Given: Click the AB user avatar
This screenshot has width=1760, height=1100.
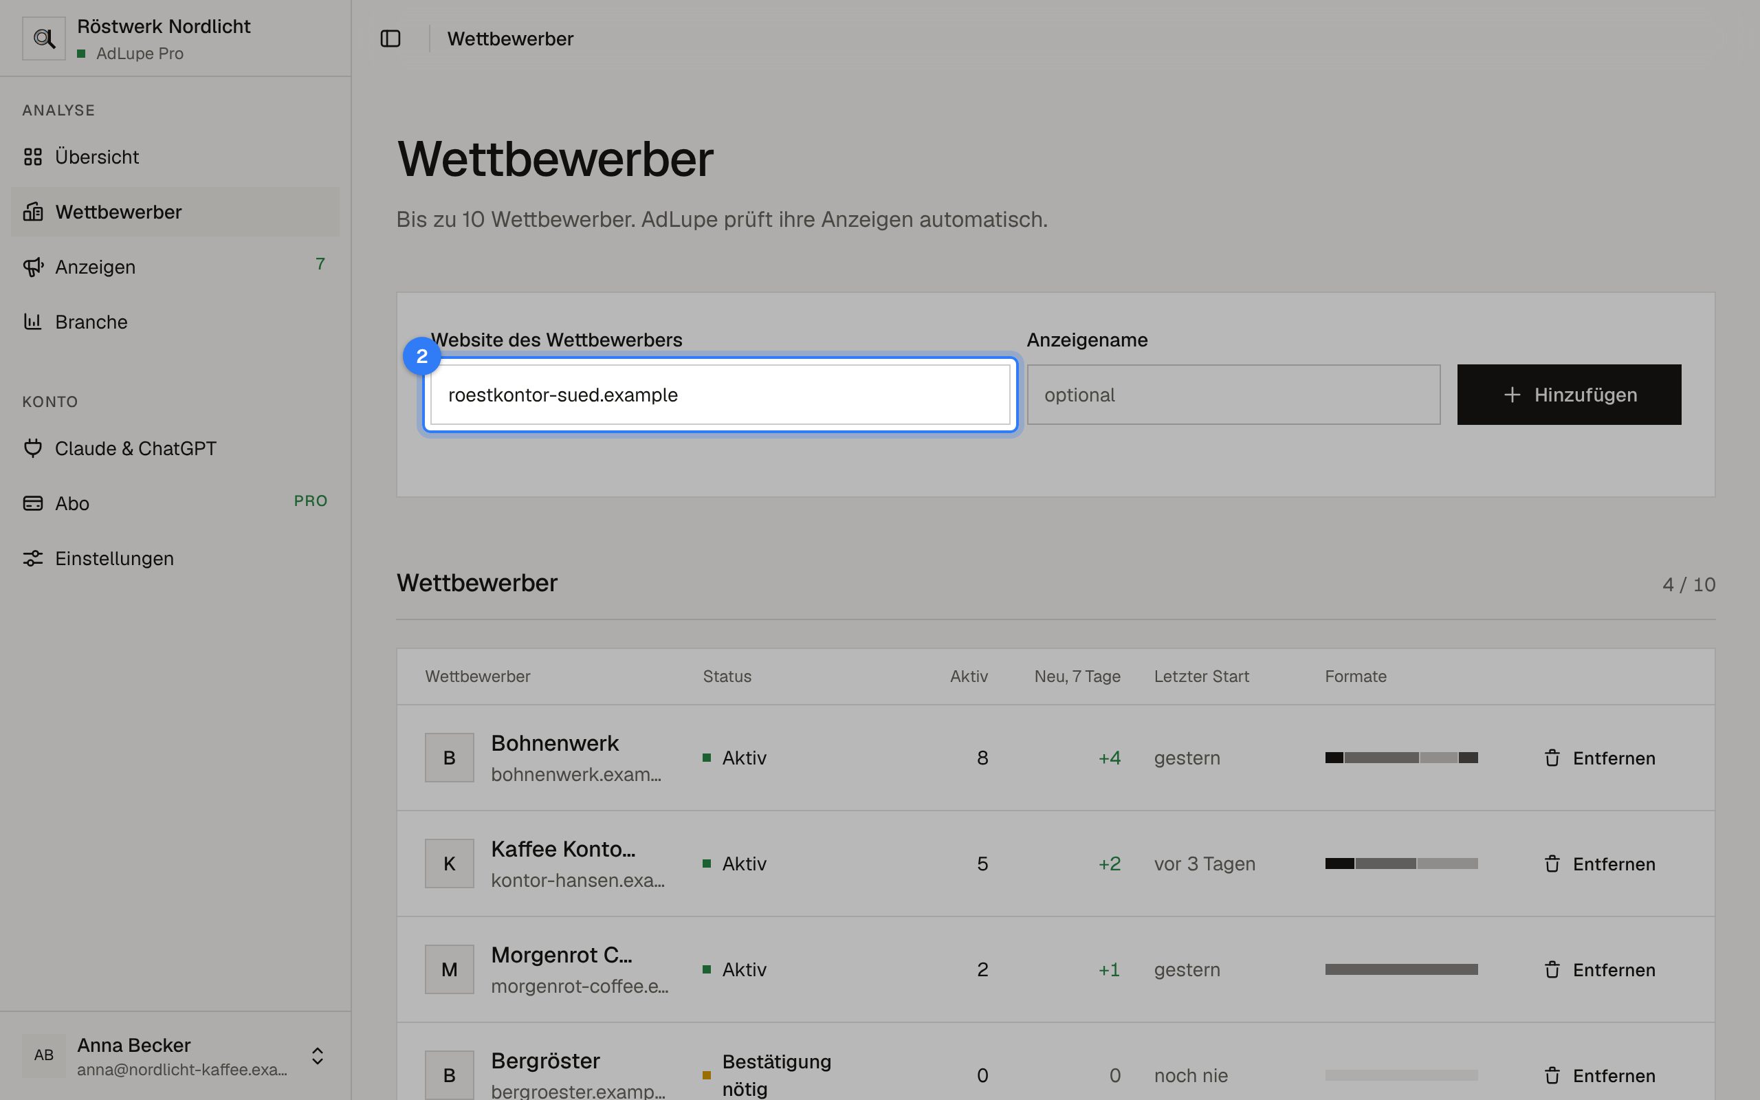Looking at the screenshot, I should (x=43, y=1055).
